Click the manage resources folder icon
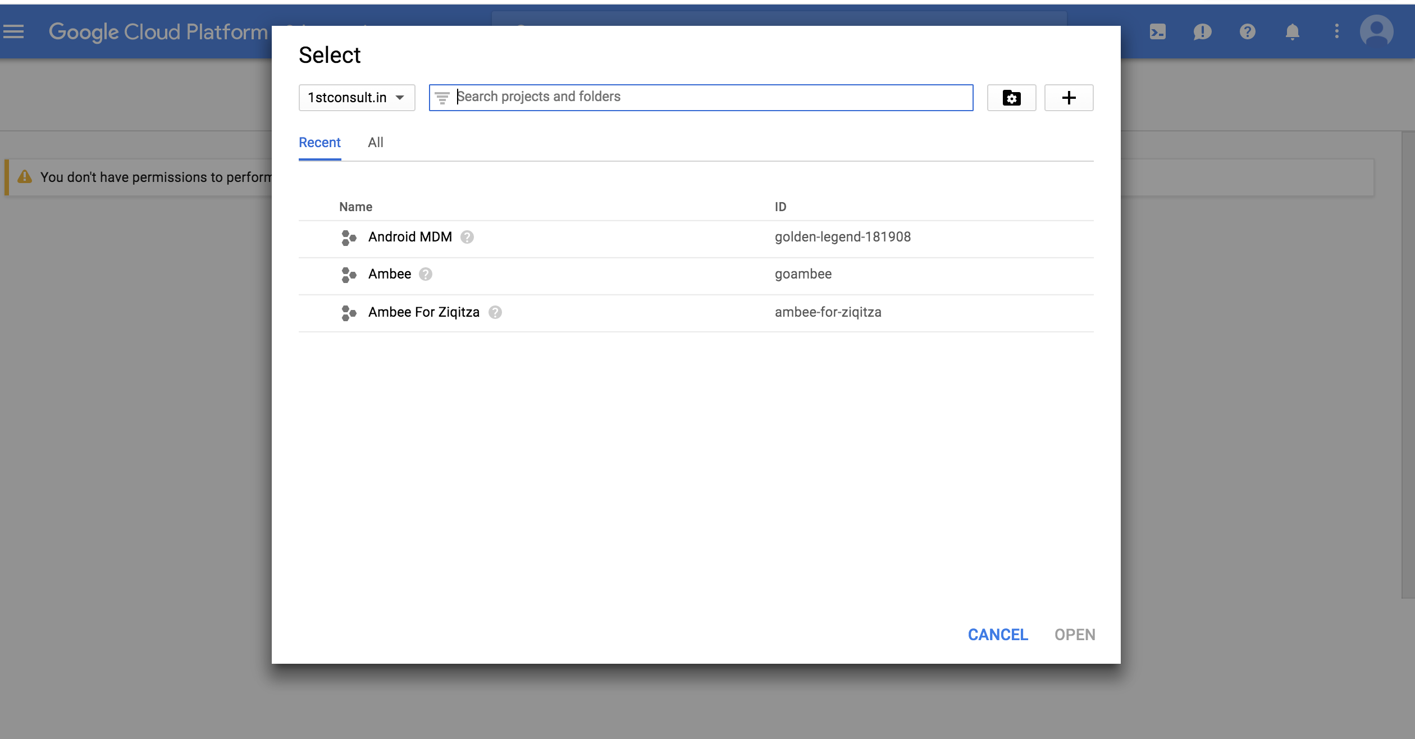The image size is (1415, 739). click(1011, 98)
